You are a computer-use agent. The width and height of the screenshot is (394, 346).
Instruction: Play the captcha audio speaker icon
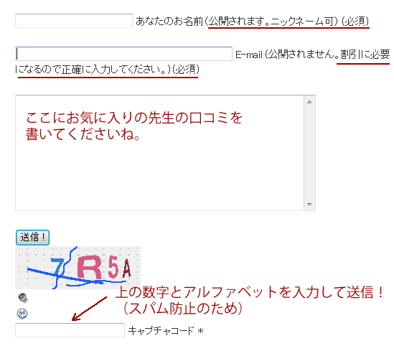coord(23,298)
